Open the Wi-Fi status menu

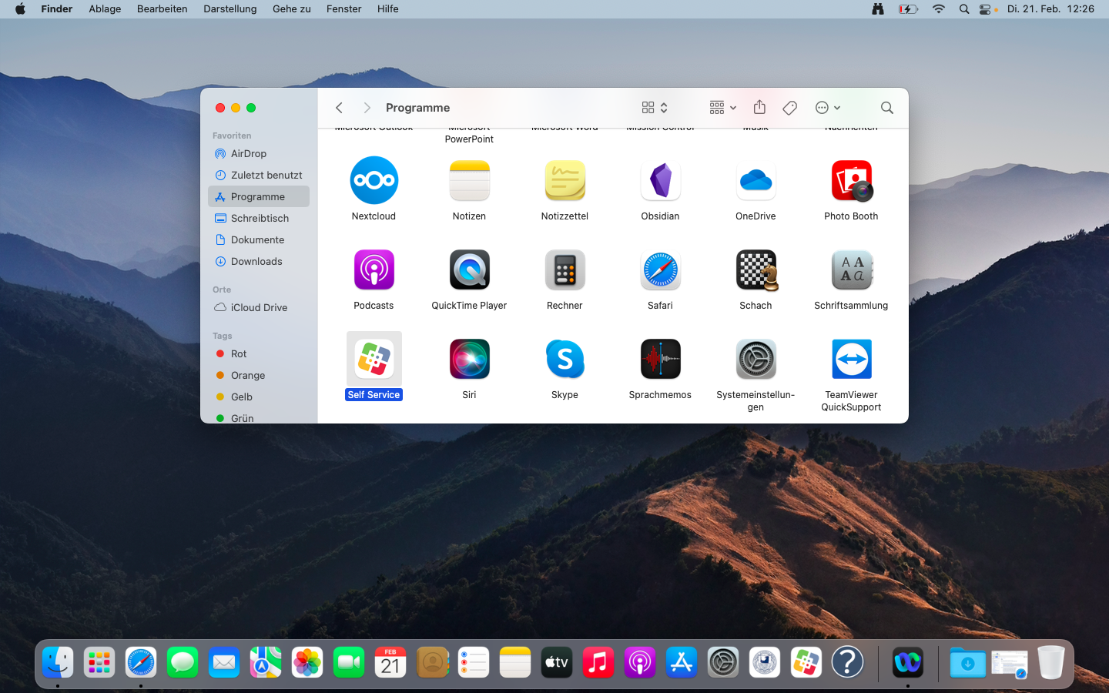click(938, 9)
